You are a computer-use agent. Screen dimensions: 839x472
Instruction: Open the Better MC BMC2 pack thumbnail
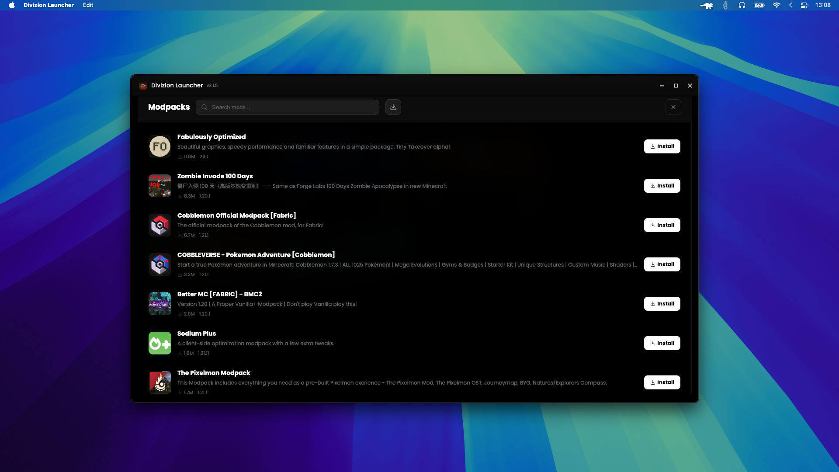tap(160, 304)
